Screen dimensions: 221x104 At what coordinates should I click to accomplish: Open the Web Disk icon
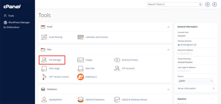[x=80, y=69]
